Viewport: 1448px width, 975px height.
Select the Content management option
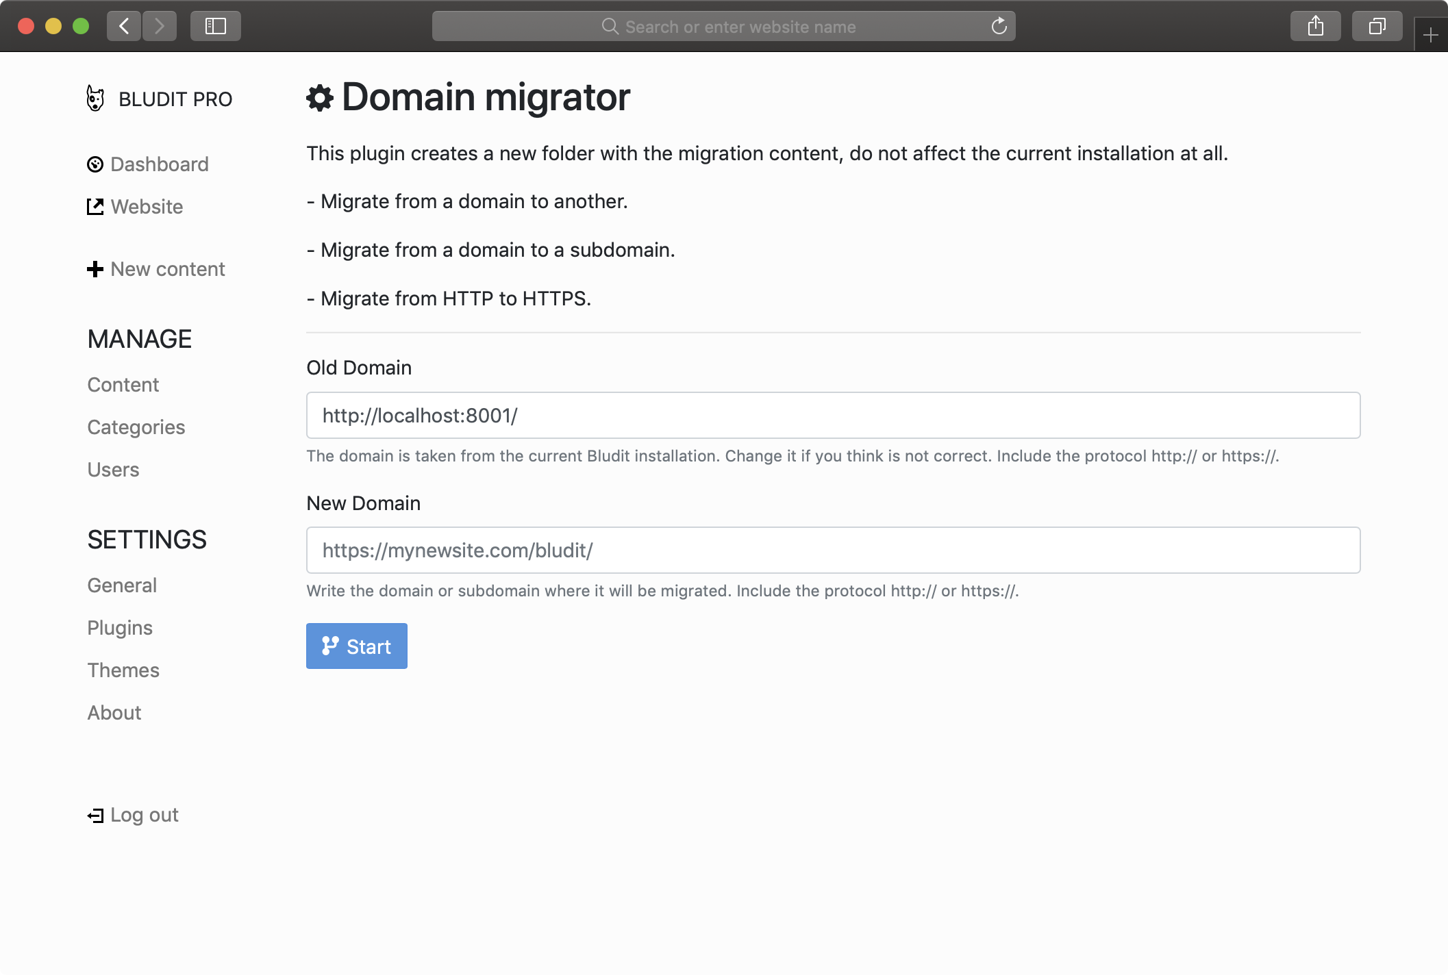123,385
